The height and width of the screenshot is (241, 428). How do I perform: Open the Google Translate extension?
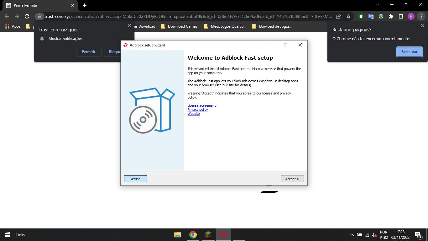pyautogui.click(x=371, y=16)
